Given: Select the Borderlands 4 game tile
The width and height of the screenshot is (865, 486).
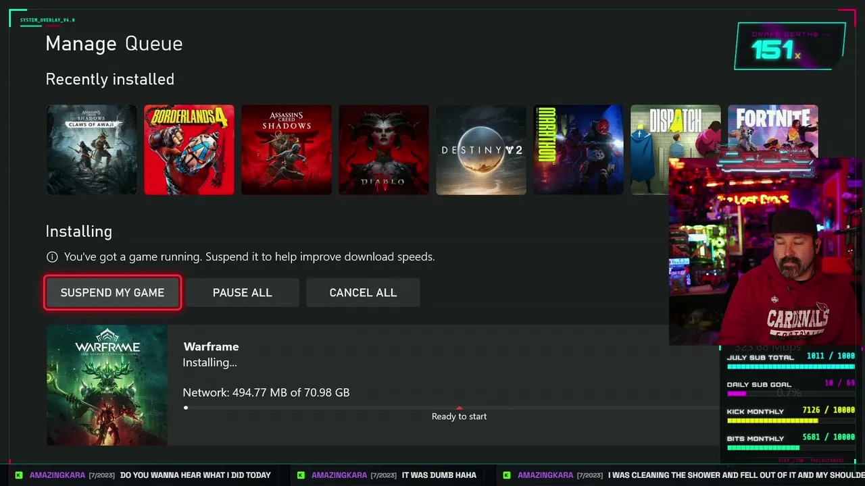Looking at the screenshot, I should tap(189, 150).
